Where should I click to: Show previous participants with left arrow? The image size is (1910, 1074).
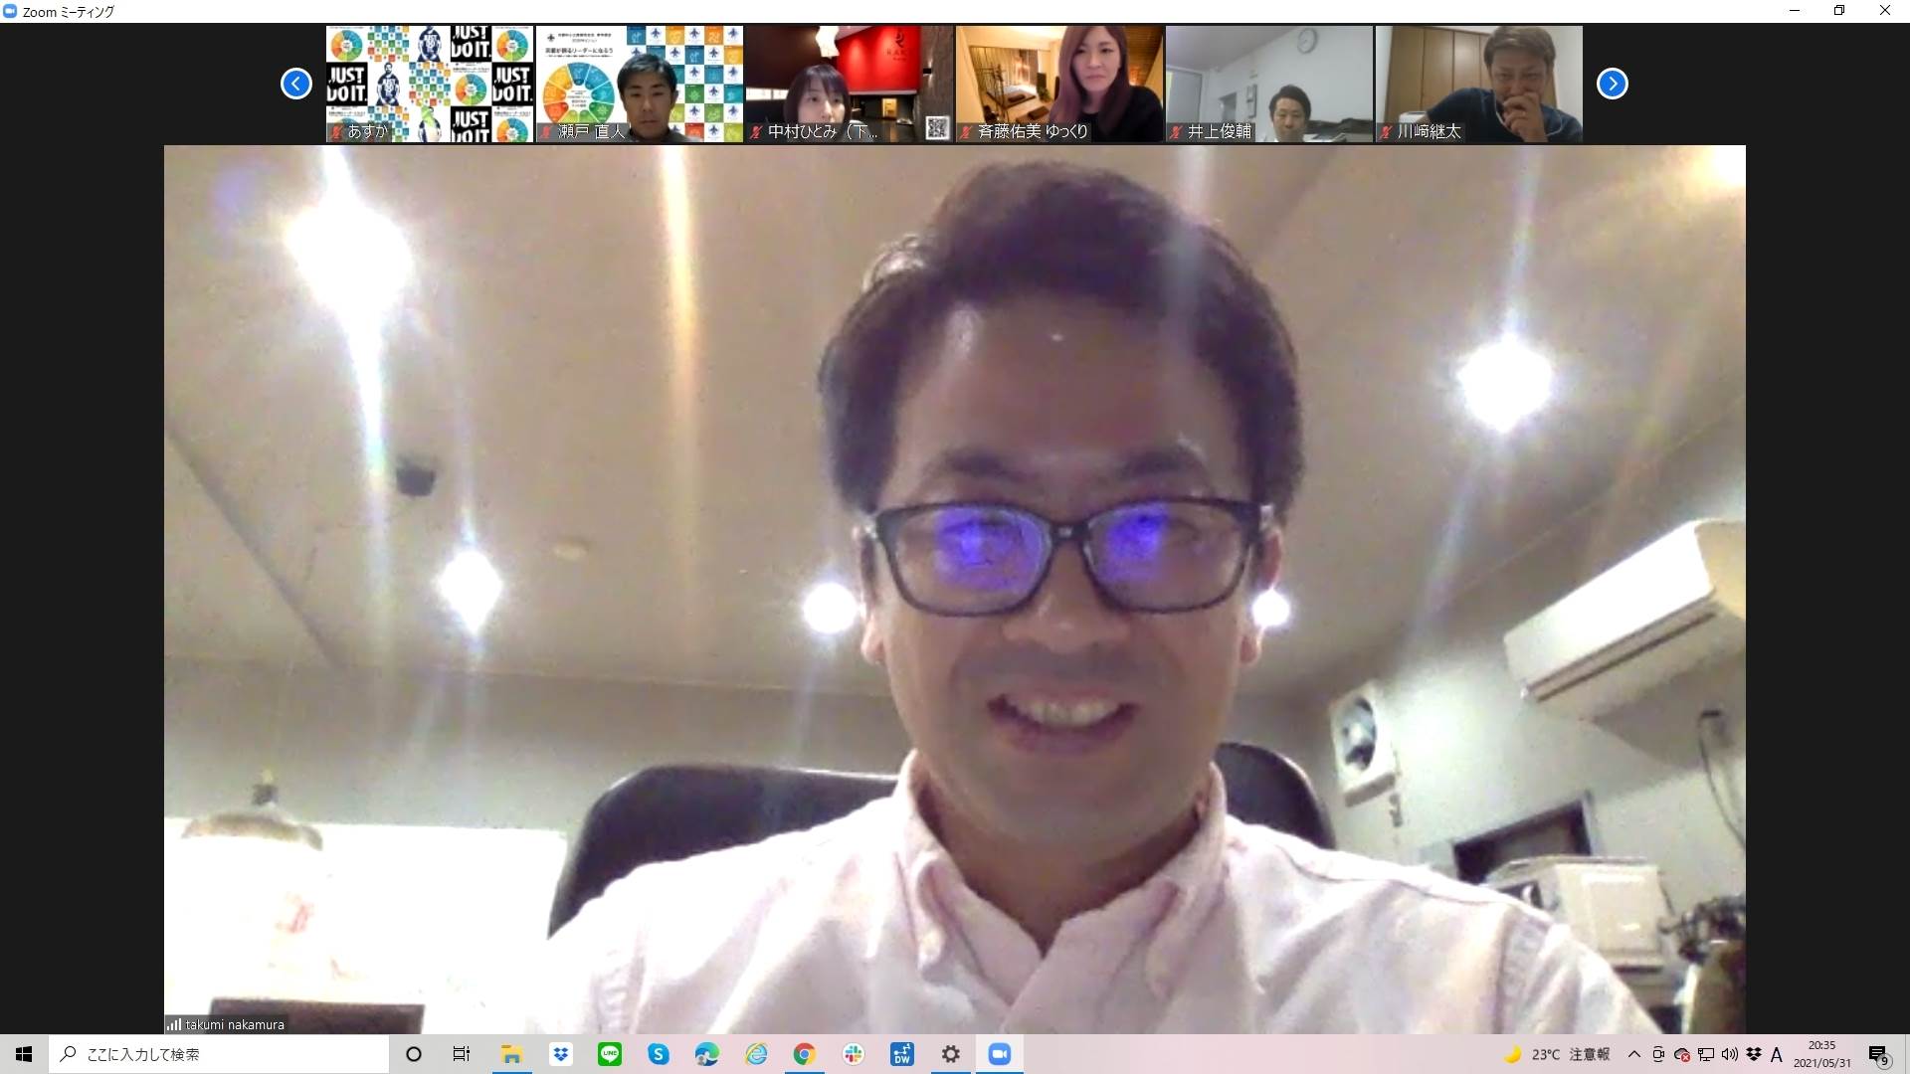[x=295, y=84]
